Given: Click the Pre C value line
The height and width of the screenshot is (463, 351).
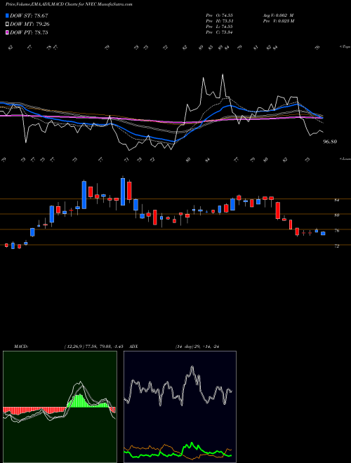Looking at the screenshot, I should (219, 32).
